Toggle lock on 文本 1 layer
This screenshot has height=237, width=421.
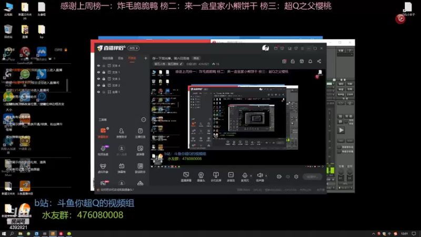coord(104,72)
